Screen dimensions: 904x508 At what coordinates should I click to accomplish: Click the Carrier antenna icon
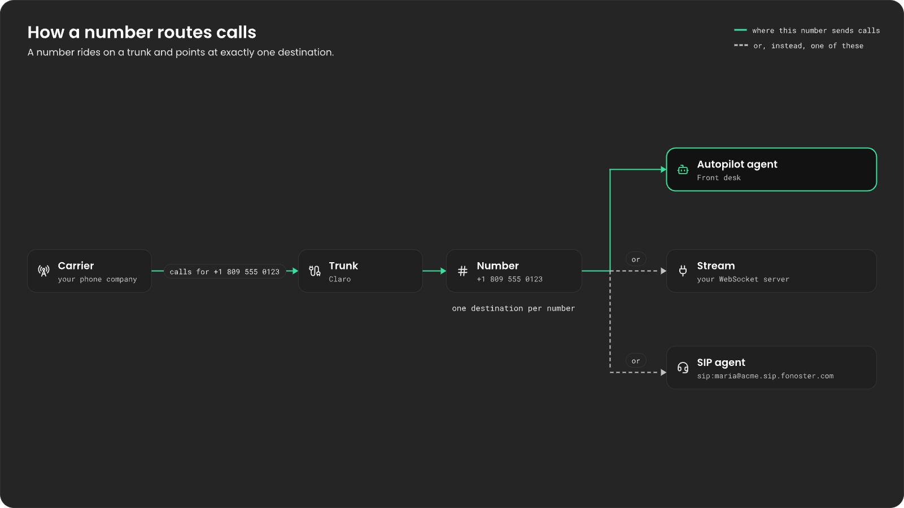[x=43, y=271]
